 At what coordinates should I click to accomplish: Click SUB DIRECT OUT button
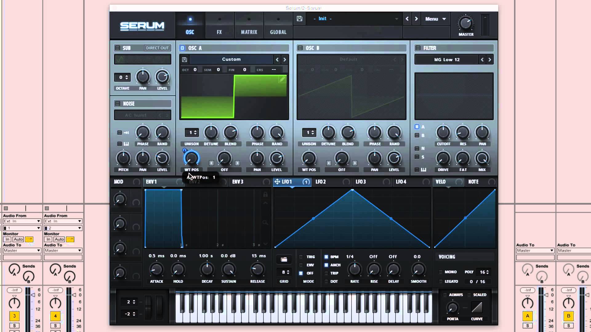coord(157,48)
